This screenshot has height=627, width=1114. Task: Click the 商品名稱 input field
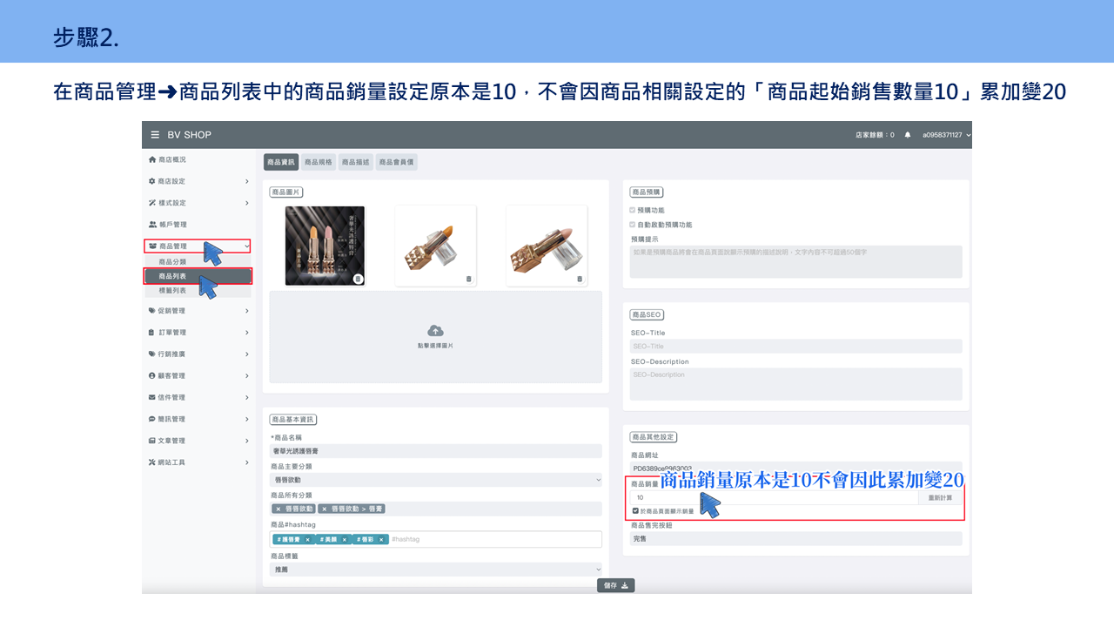click(435, 451)
